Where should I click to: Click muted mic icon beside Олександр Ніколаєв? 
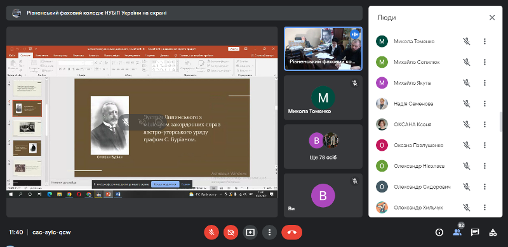point(466,166)
